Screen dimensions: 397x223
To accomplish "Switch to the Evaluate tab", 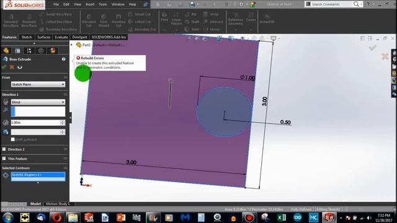I will click(x=61, y=37).
